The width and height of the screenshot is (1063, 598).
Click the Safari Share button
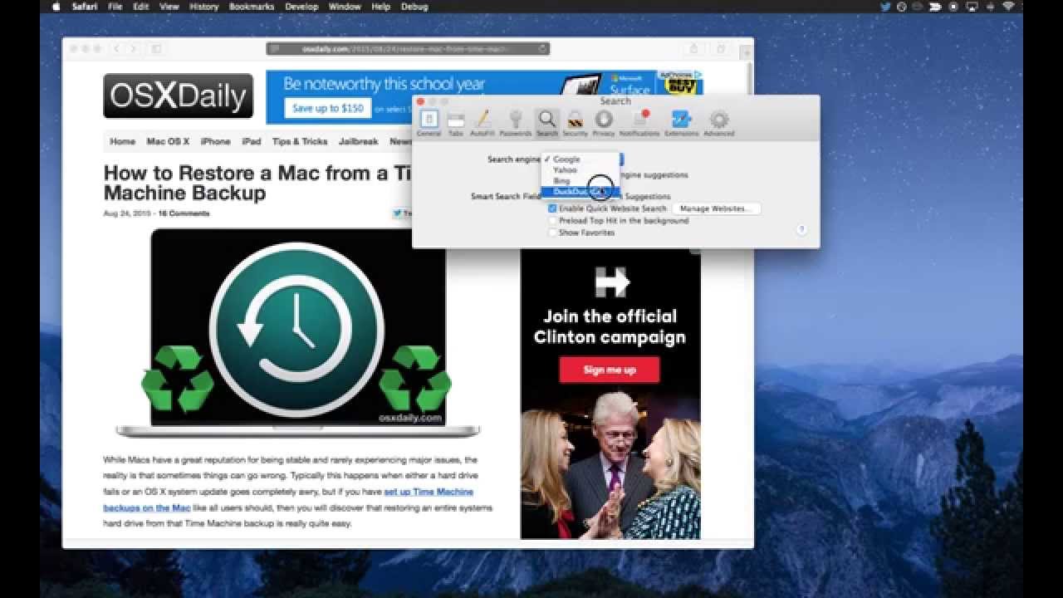coord(694,49)
